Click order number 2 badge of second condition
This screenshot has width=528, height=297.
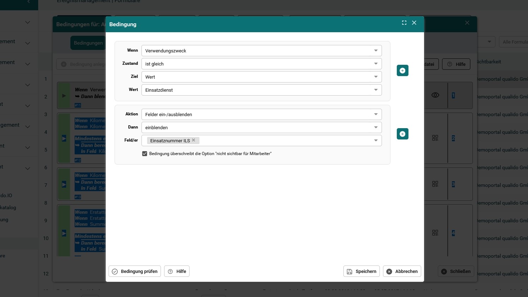tap(453, 138)
